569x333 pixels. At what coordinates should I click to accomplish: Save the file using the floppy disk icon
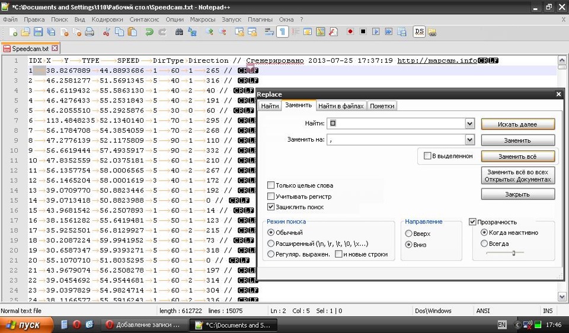click(x=38, y=32)
